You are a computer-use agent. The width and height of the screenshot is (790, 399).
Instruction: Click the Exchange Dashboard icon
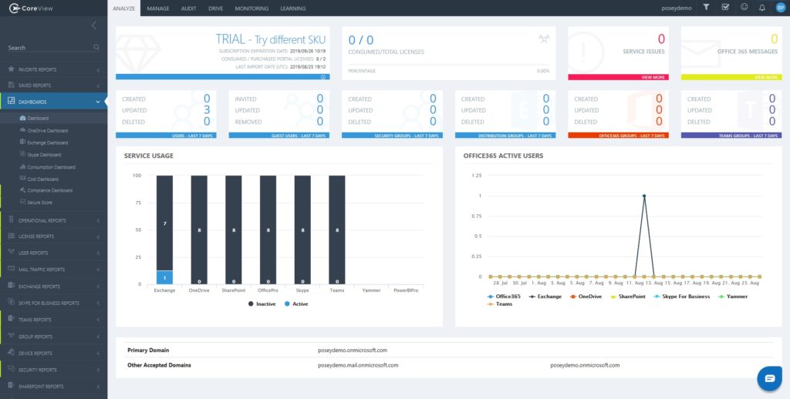(x=22, y=142)
